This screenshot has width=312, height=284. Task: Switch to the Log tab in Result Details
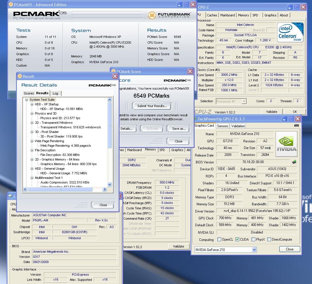point(56,93)
